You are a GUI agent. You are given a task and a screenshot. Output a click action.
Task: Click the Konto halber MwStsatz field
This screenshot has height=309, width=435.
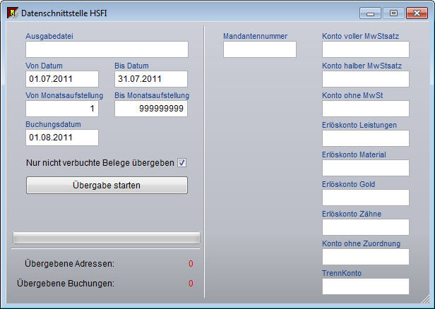(x=366, y=79)
